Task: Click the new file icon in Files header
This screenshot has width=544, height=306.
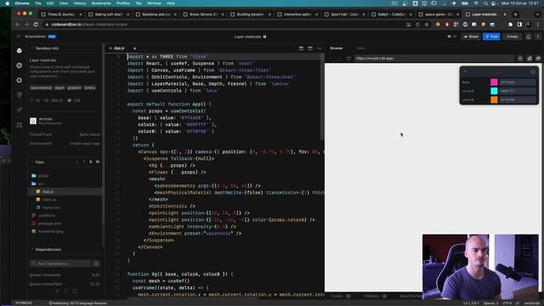Action: tap(91, 162)
